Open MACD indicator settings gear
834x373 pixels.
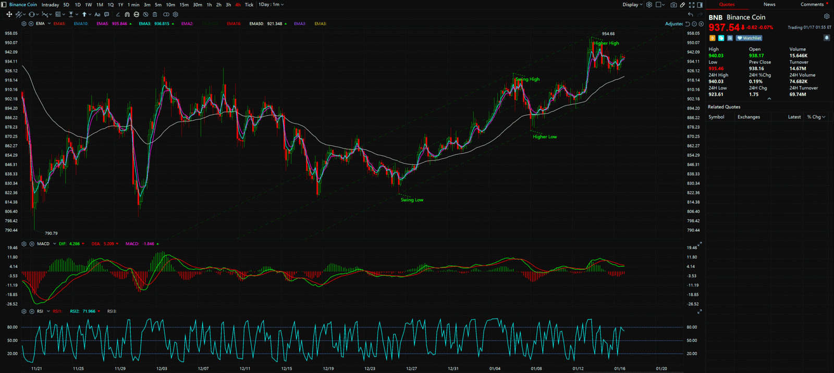click(24, 244)
